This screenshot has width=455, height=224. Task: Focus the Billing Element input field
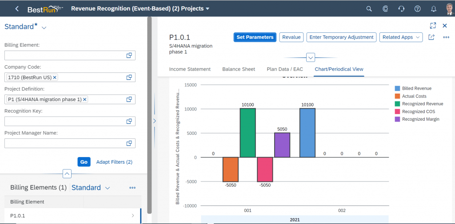coord(70,55)
